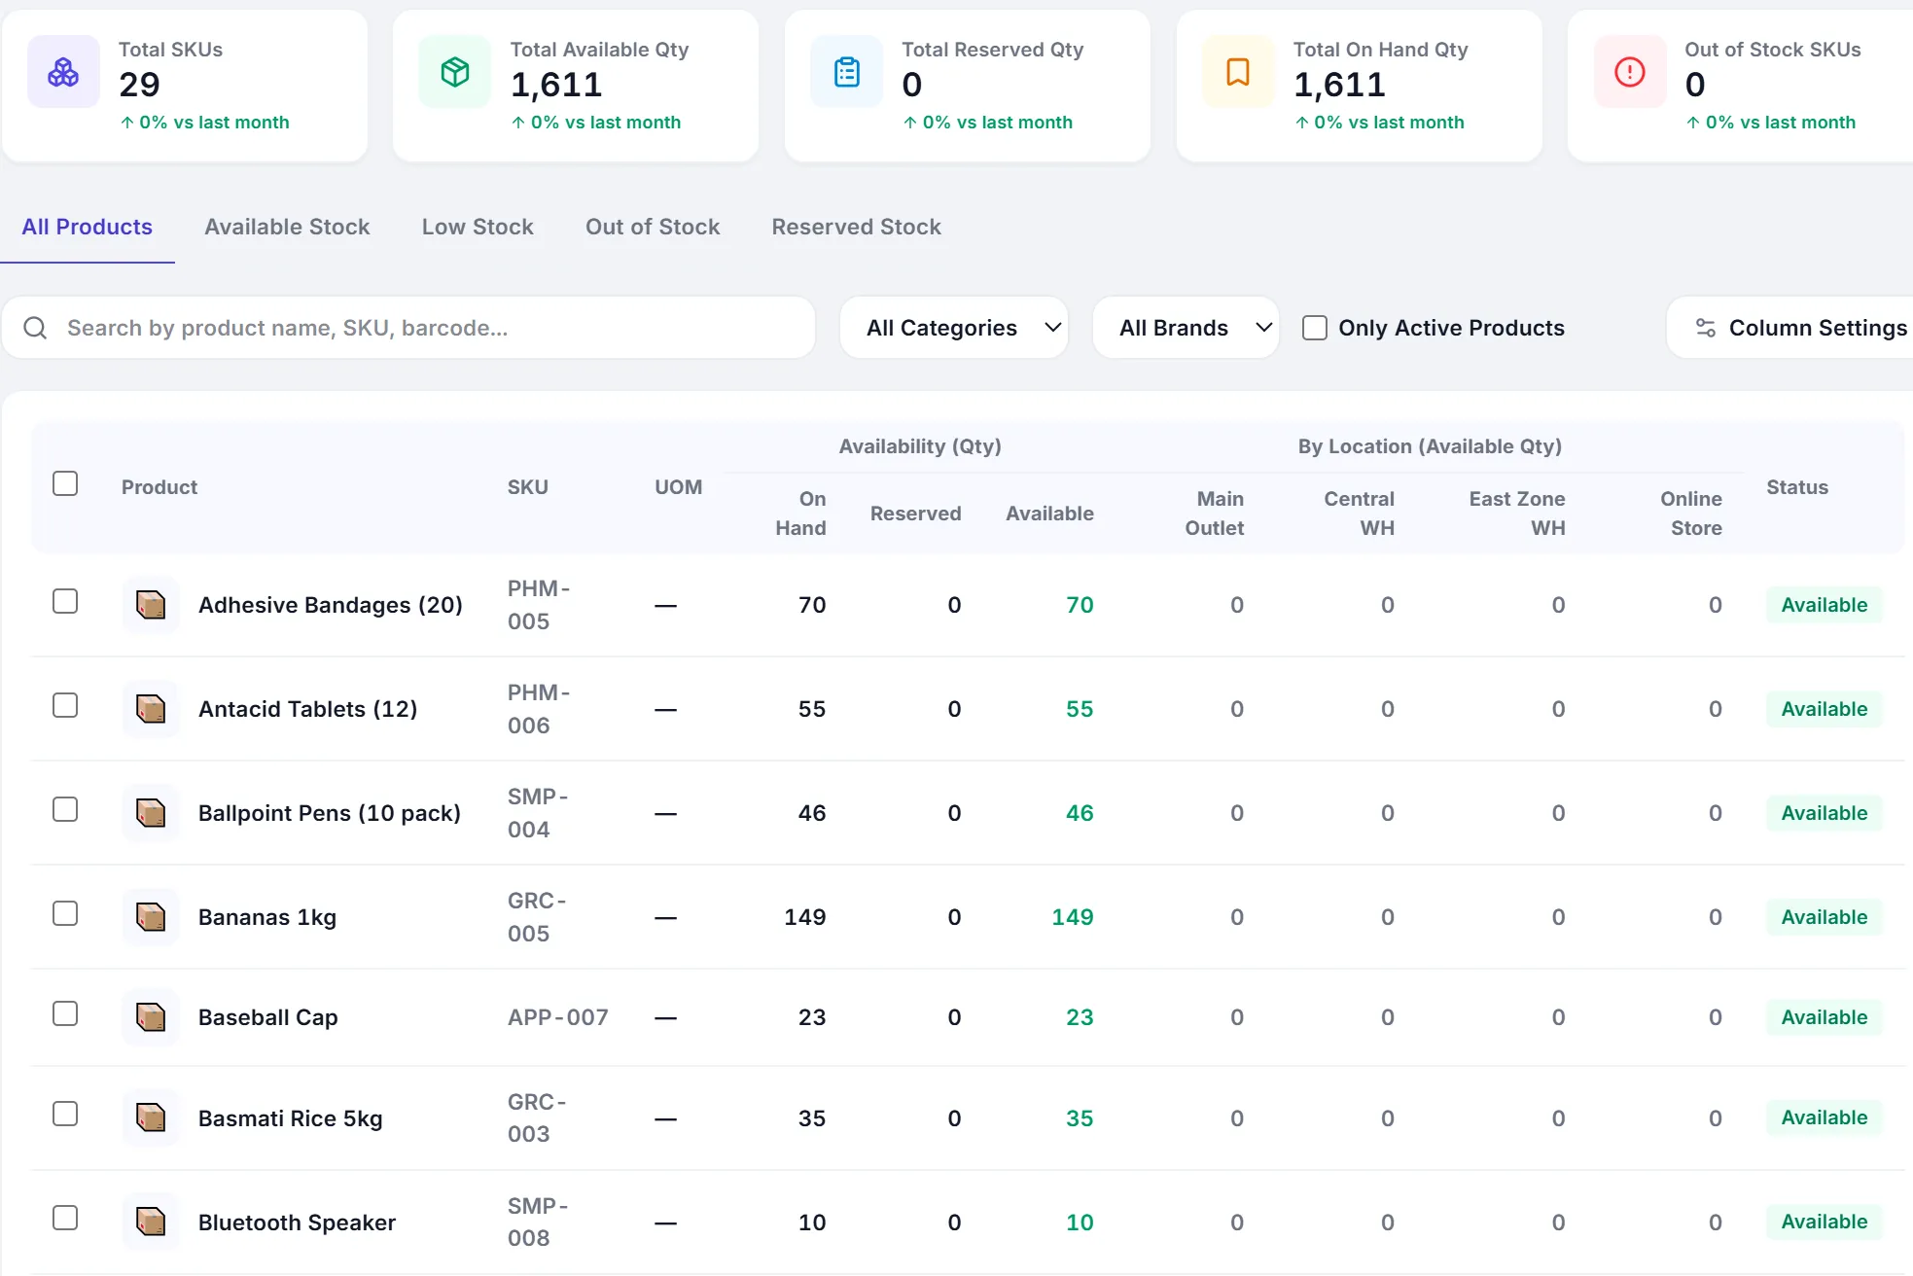Click the Out of Stock SKUs alert icon
1913x1276 pixels.
pos(1630,72)
